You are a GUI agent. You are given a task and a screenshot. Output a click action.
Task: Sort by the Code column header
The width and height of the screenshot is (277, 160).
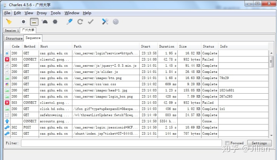(15, 46)
